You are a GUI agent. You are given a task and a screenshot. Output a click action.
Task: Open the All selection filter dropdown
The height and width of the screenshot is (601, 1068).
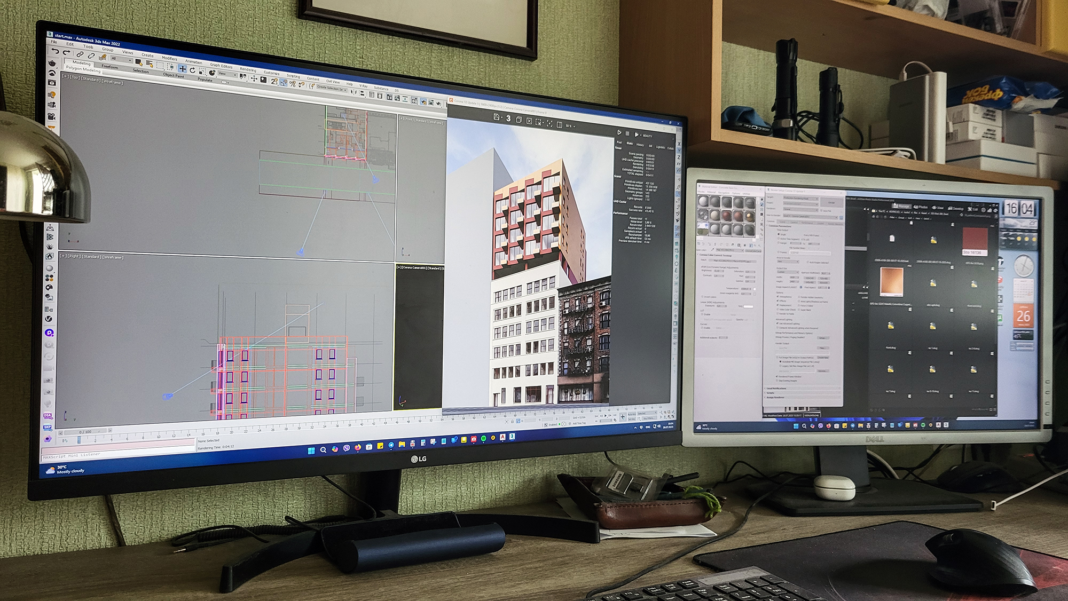(121, 59)
